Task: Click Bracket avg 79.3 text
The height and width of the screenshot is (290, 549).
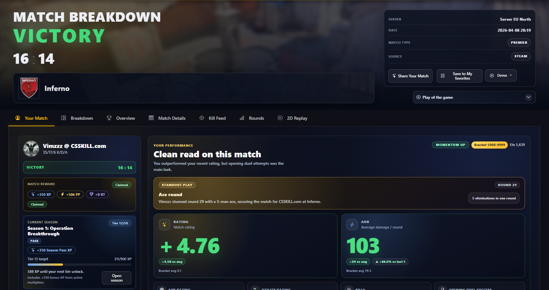Action: (x=359, y=271)
